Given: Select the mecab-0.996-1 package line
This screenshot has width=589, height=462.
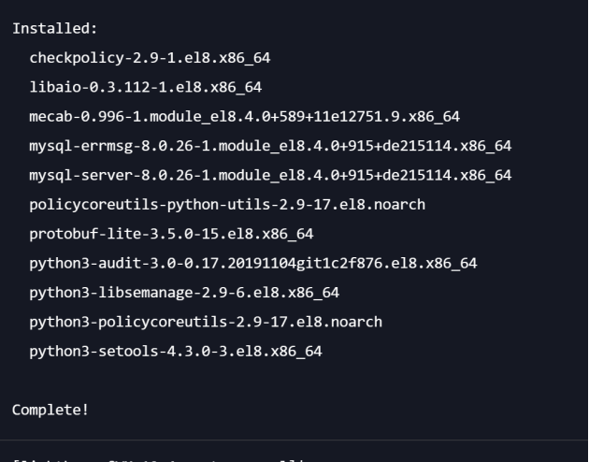Looking at the screenshot, I should (x=244, y=116).
